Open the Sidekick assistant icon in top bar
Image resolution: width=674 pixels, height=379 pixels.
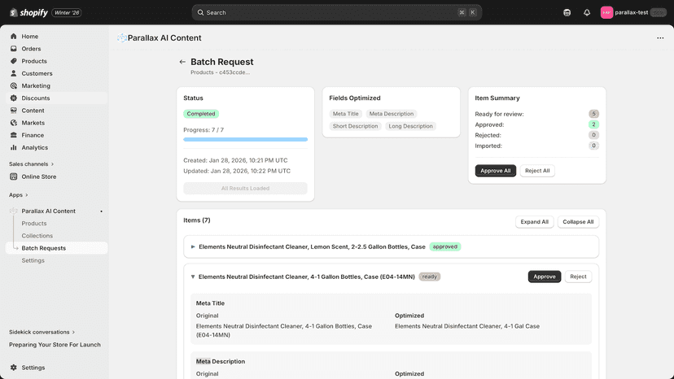pyautogui.click(x=567, y=12)
